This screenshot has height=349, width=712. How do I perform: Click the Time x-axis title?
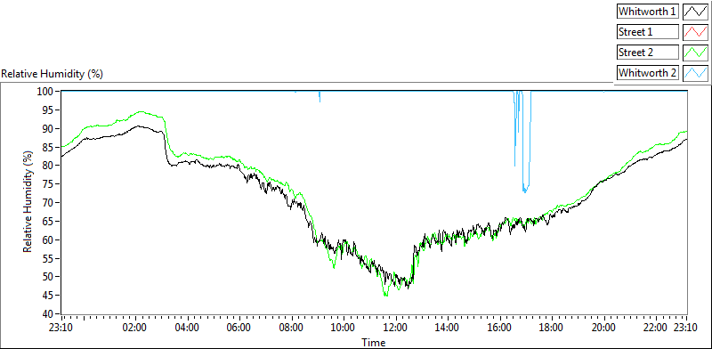(x=373, y=342)
